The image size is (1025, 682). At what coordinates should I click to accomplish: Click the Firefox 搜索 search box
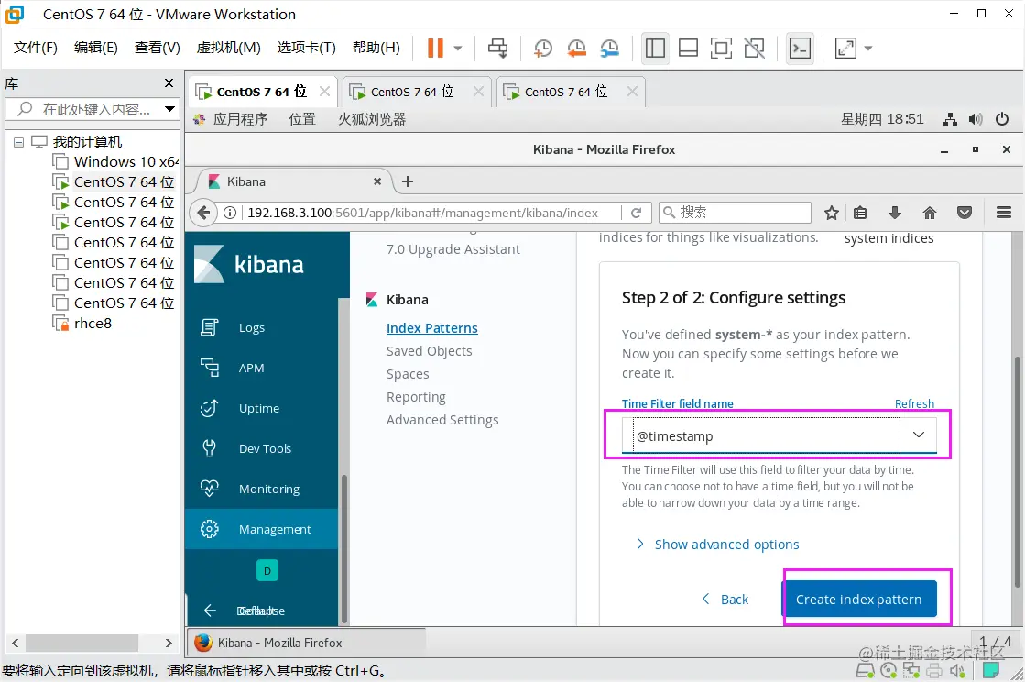pos(735,213)
